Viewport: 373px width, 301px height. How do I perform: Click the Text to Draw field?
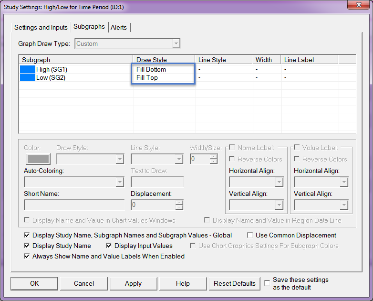click(157, 182)
